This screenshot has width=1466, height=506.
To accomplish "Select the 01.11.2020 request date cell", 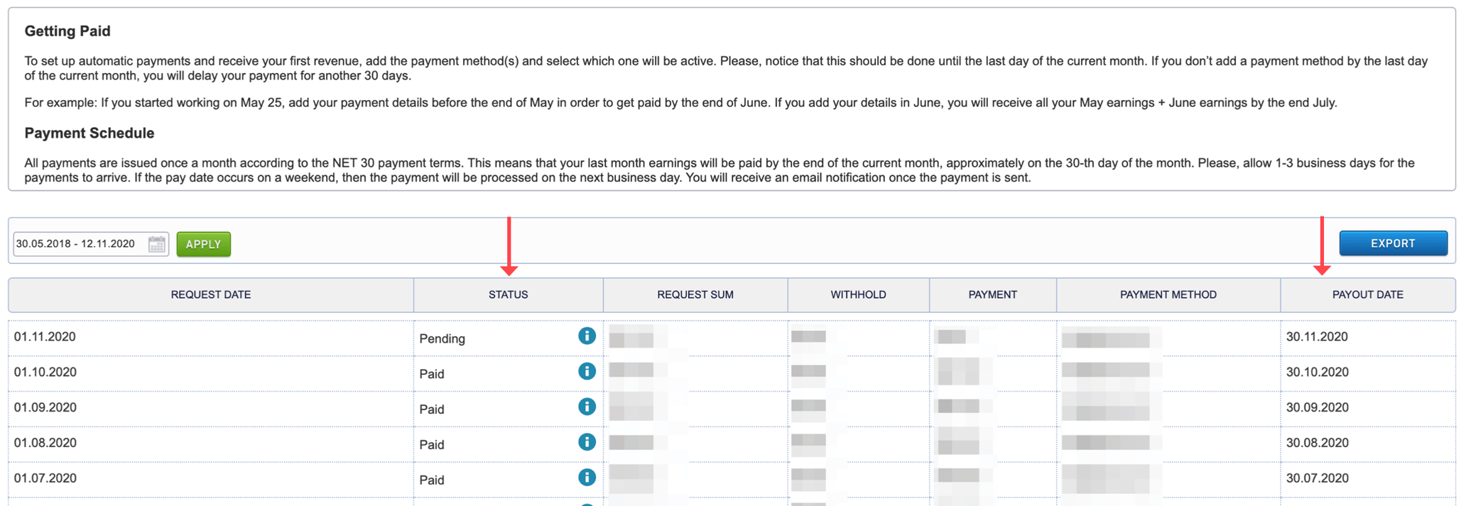I will coord(45,337).
